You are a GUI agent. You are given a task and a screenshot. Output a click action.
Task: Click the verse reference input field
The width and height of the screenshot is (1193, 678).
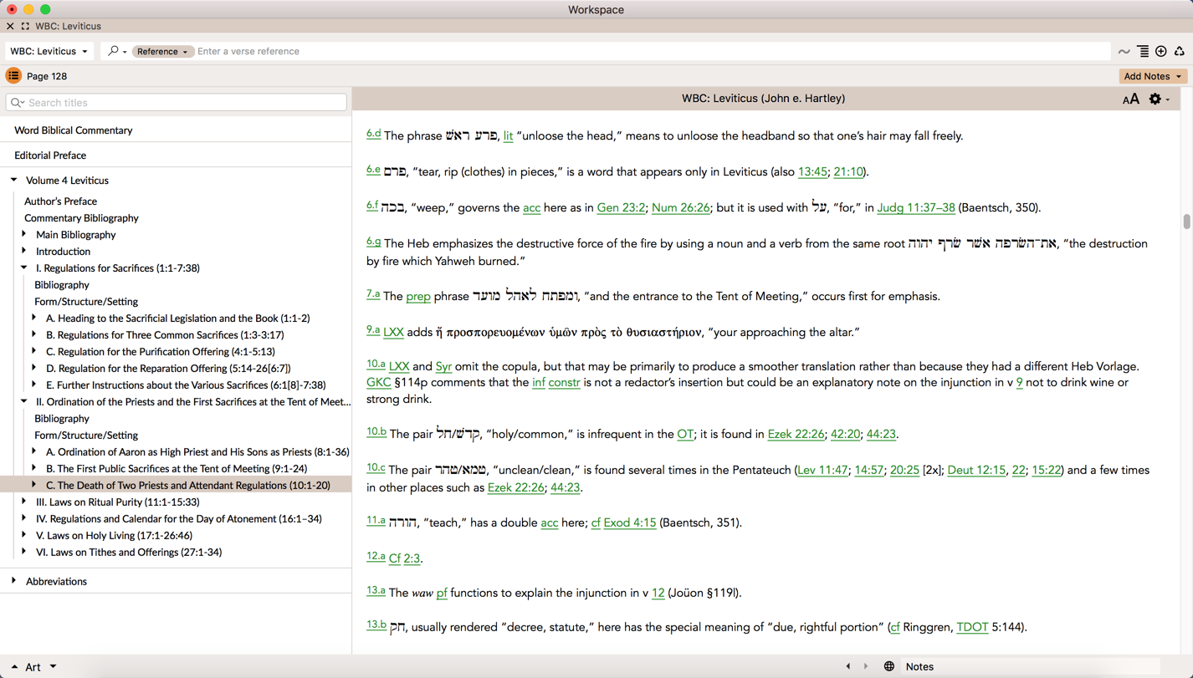pyautogui.click(x=653, y=51)
